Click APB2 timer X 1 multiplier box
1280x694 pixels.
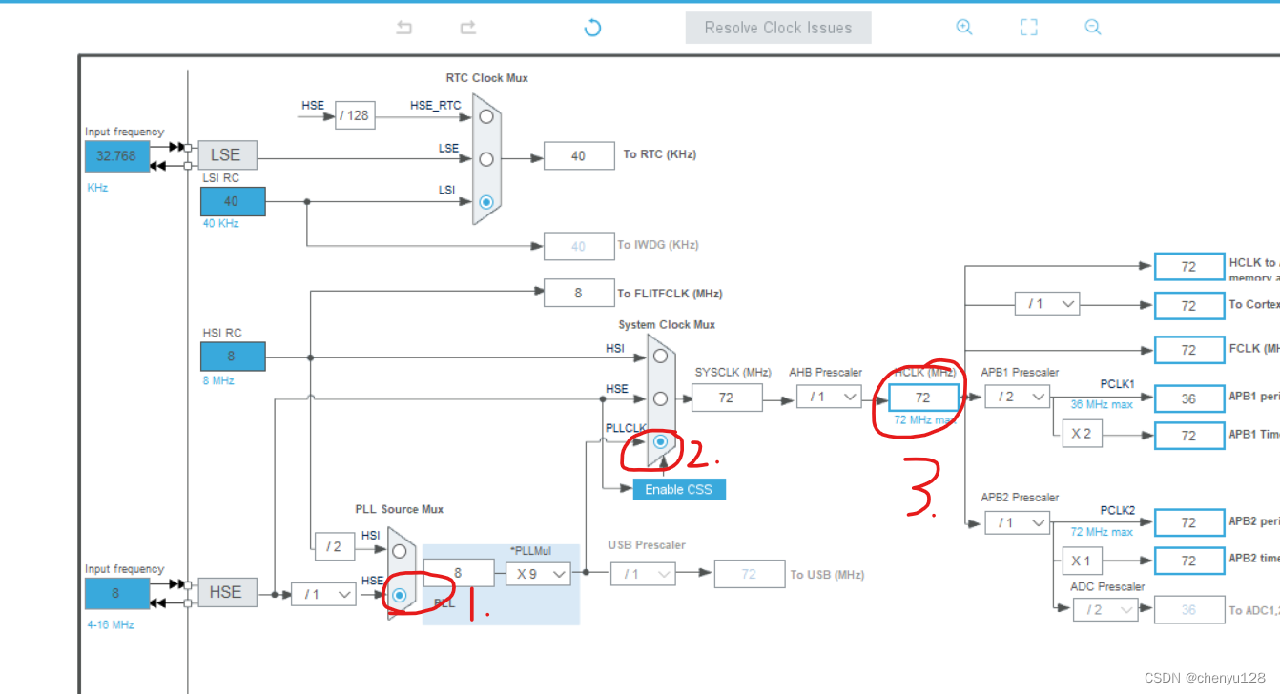1082,561
